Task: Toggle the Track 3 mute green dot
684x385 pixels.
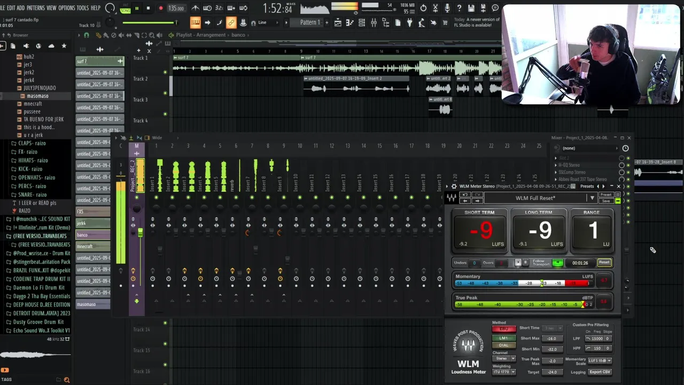Action: click(x=165, y=114)
